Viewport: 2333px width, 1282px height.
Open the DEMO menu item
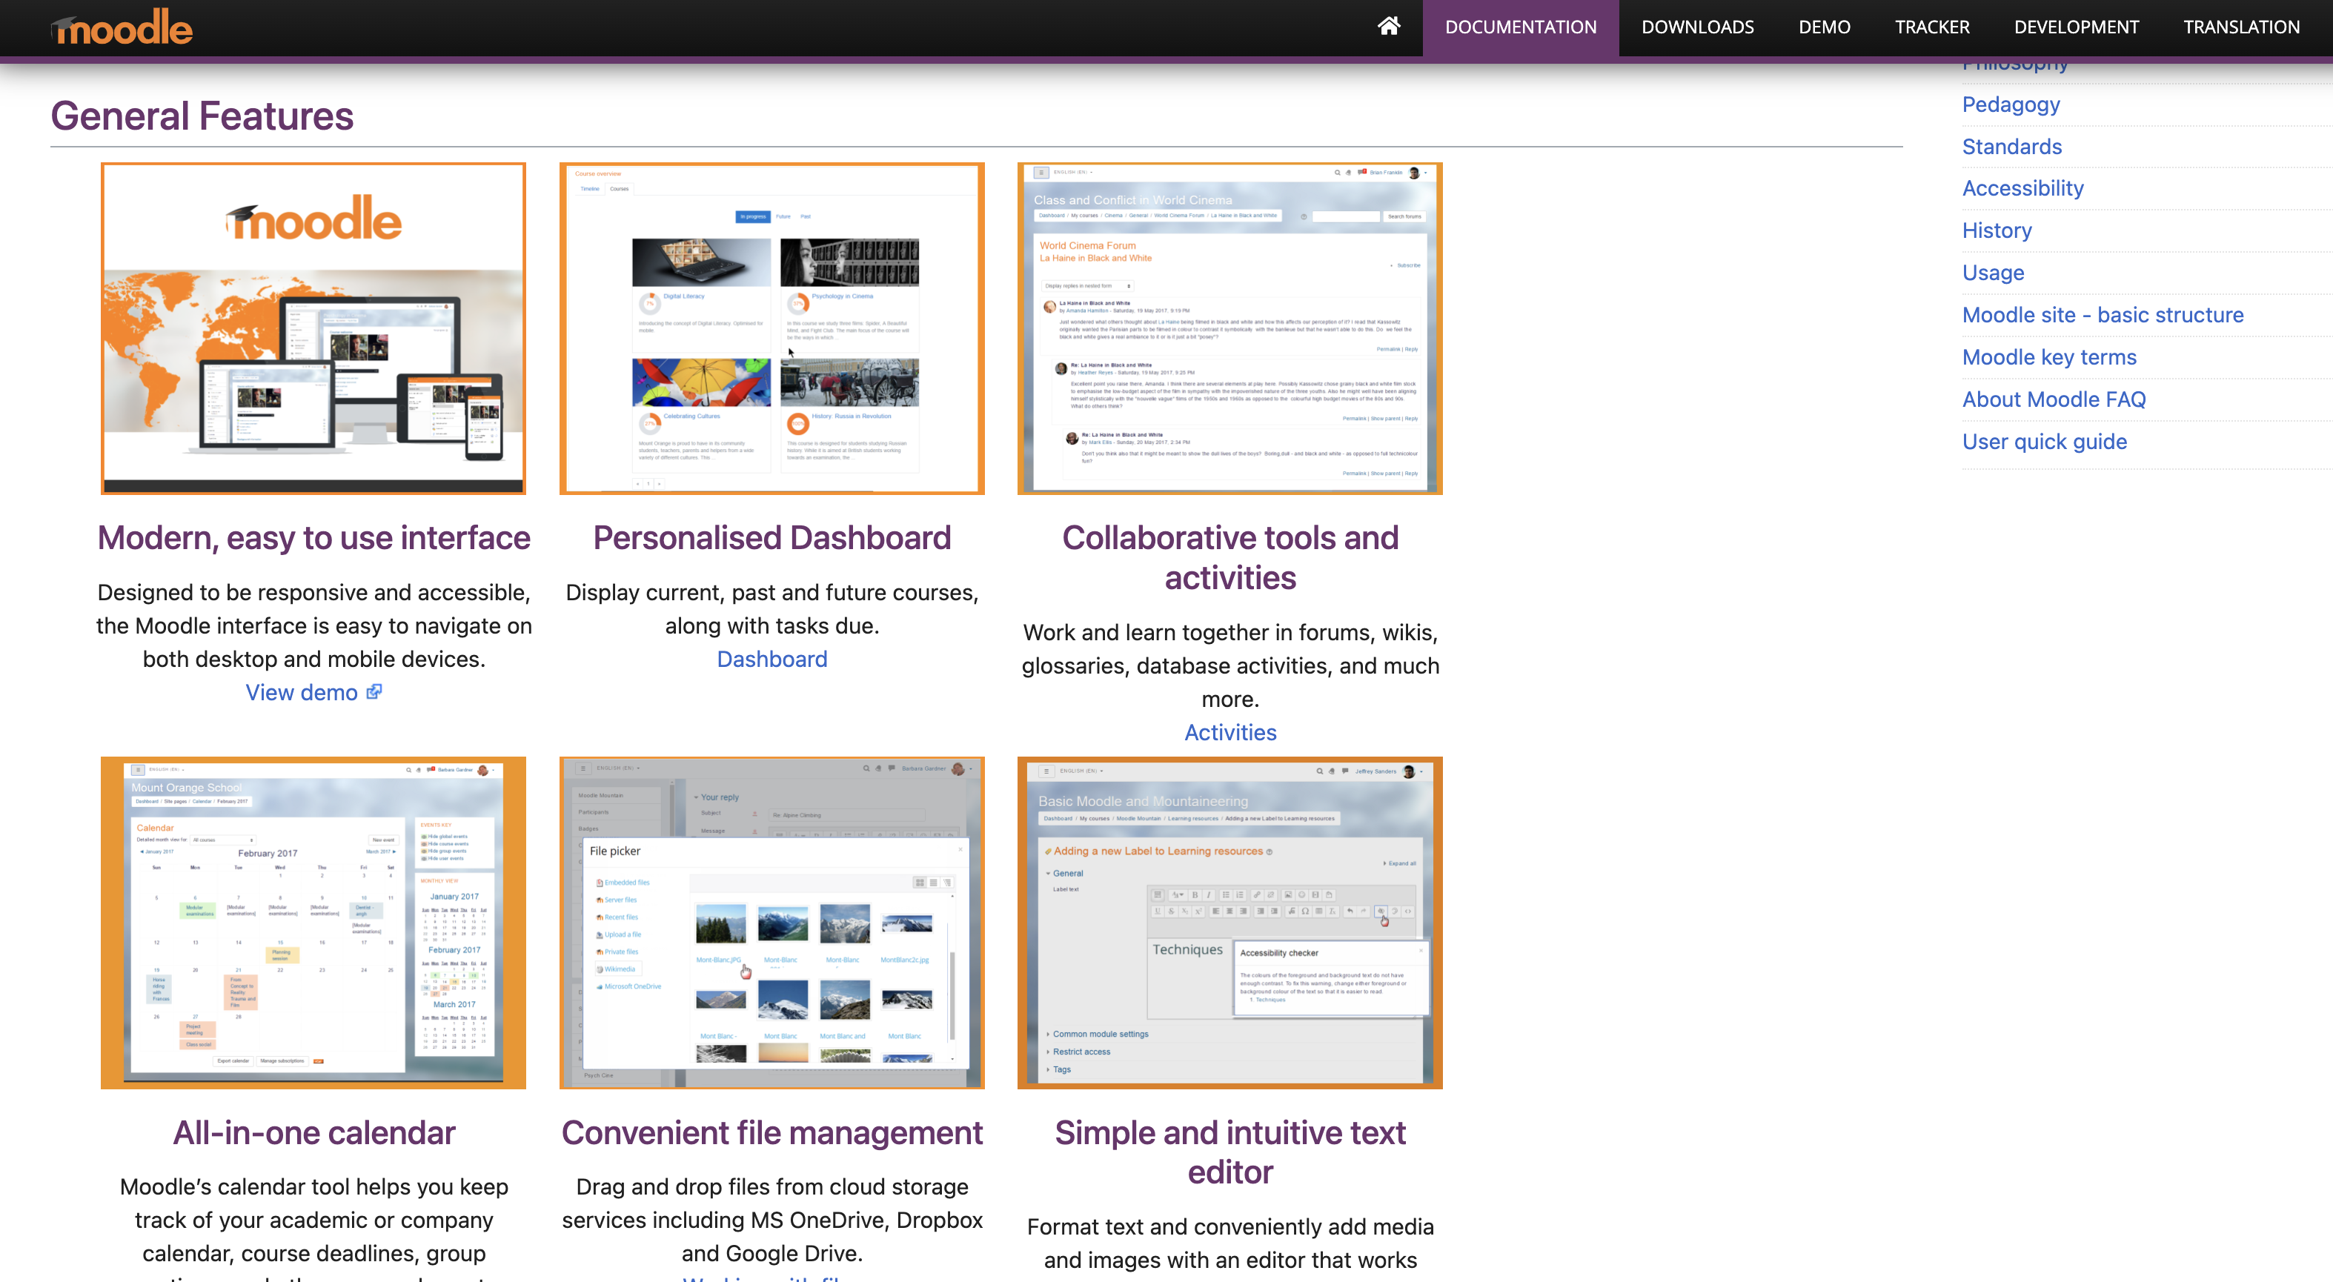click(1824, 27)
